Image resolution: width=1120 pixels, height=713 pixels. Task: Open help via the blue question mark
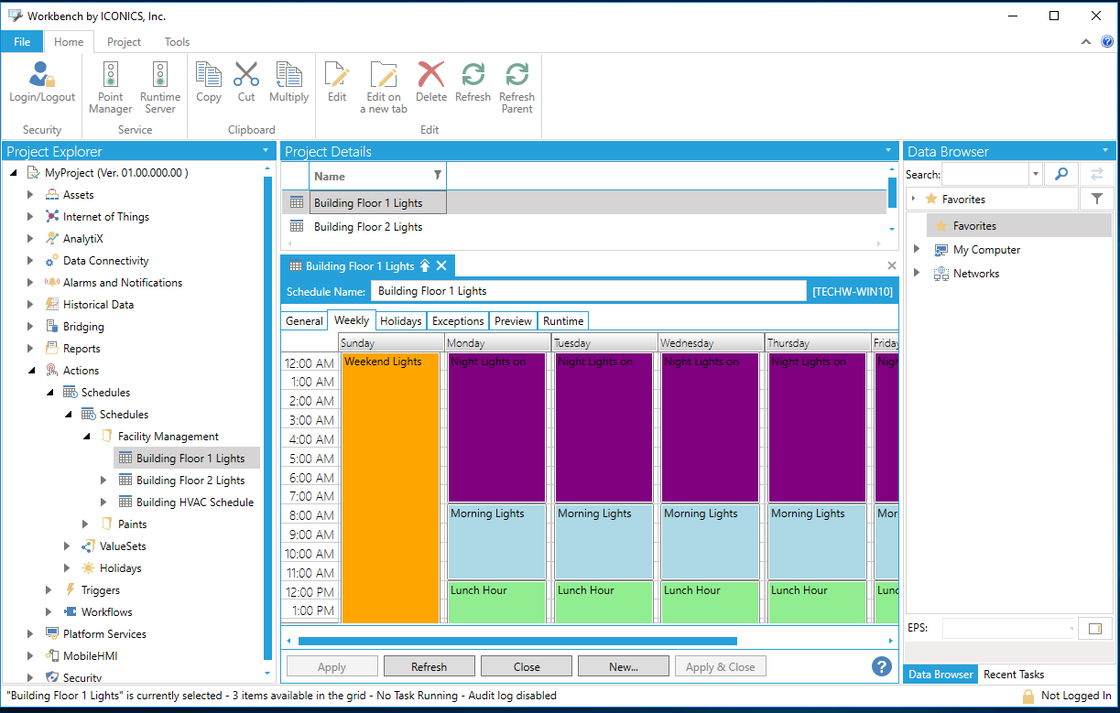click(881, 666)
